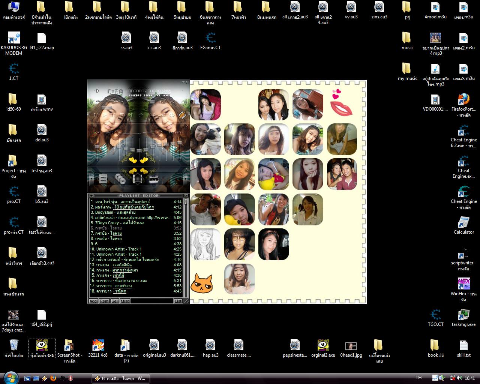The image size is (480, 384).
Task: Open Winamp main window dropdown arrow
Action: [x=183, y=82]
